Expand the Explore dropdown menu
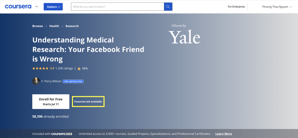298x138 pixels. tap(53, 7)
